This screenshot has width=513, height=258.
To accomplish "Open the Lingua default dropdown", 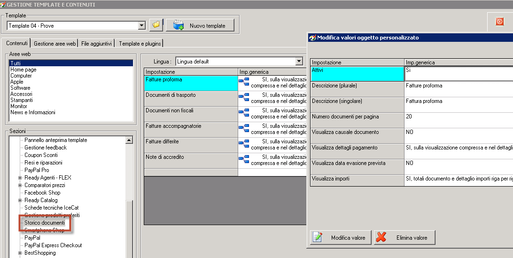I will pos(299,61).
